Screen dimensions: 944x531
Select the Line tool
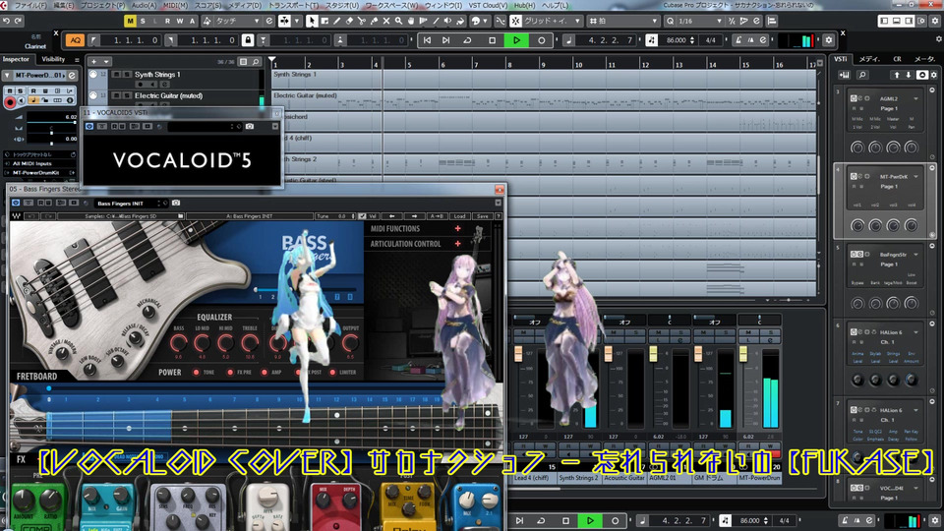click(436, 21)
